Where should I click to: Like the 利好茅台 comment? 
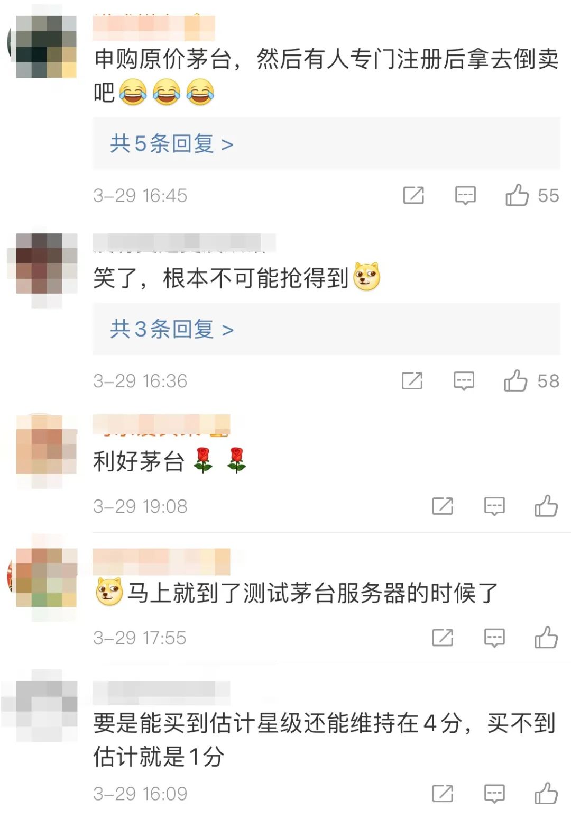click(x=546, y=506)
